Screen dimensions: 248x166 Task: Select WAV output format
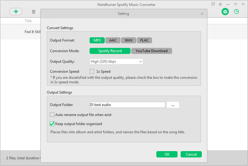(129, 40)
